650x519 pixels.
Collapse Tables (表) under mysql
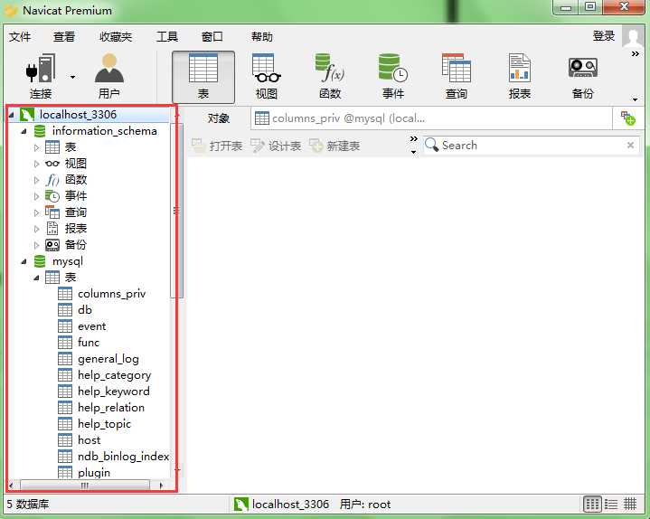click(36, 278)
